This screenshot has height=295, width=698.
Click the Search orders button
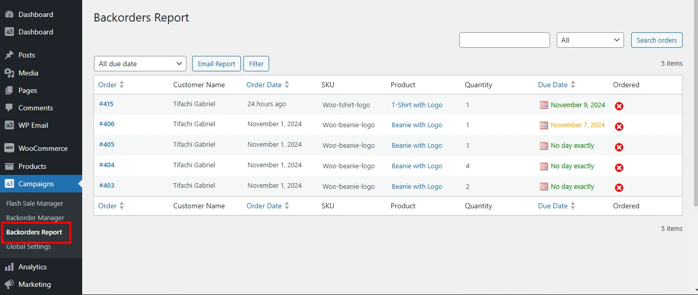656,40
